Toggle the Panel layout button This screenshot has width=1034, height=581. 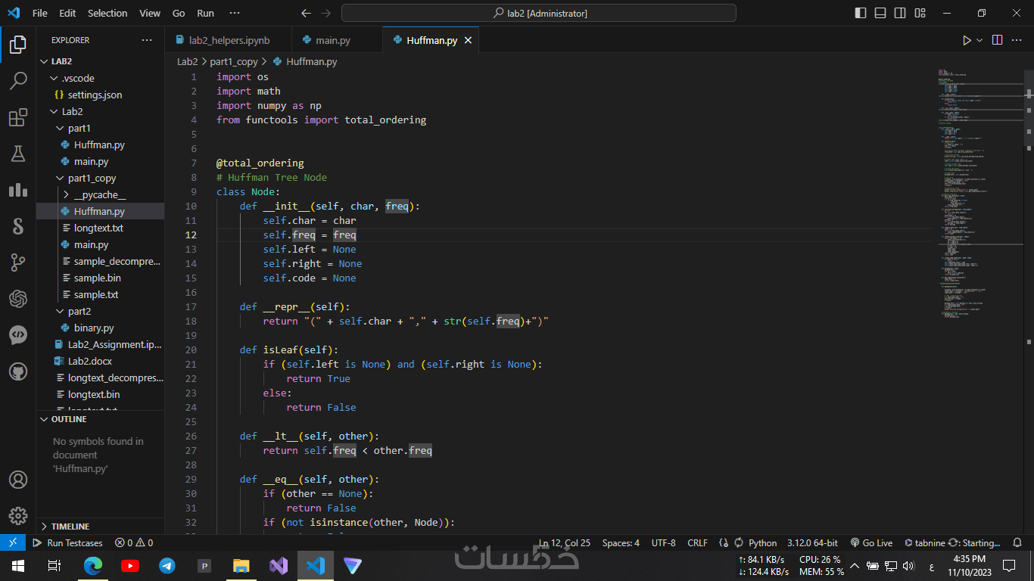click(880, 13)
